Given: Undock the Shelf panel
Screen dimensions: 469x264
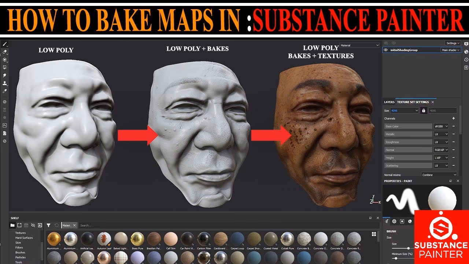Looking at the screenshot, I should point(370,218).
